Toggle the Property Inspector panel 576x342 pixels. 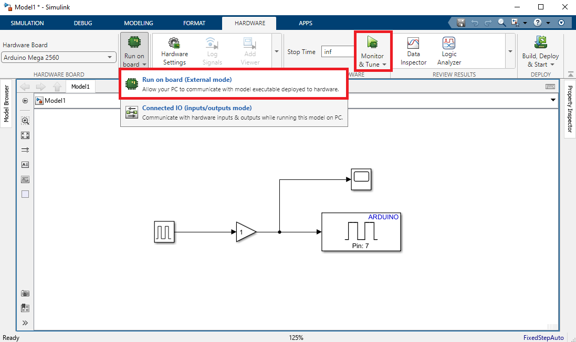pyautogui.click(x=570, y=109)
